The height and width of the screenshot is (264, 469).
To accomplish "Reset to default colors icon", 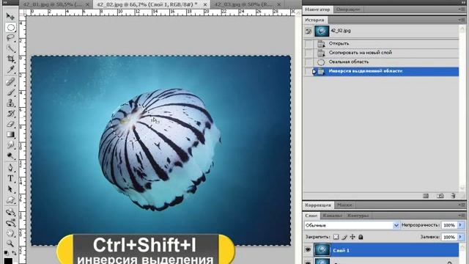I will (x=7, y=253).
